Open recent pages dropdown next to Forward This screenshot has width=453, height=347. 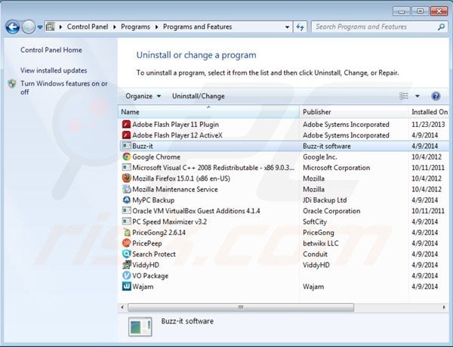(x=40, y=27)
